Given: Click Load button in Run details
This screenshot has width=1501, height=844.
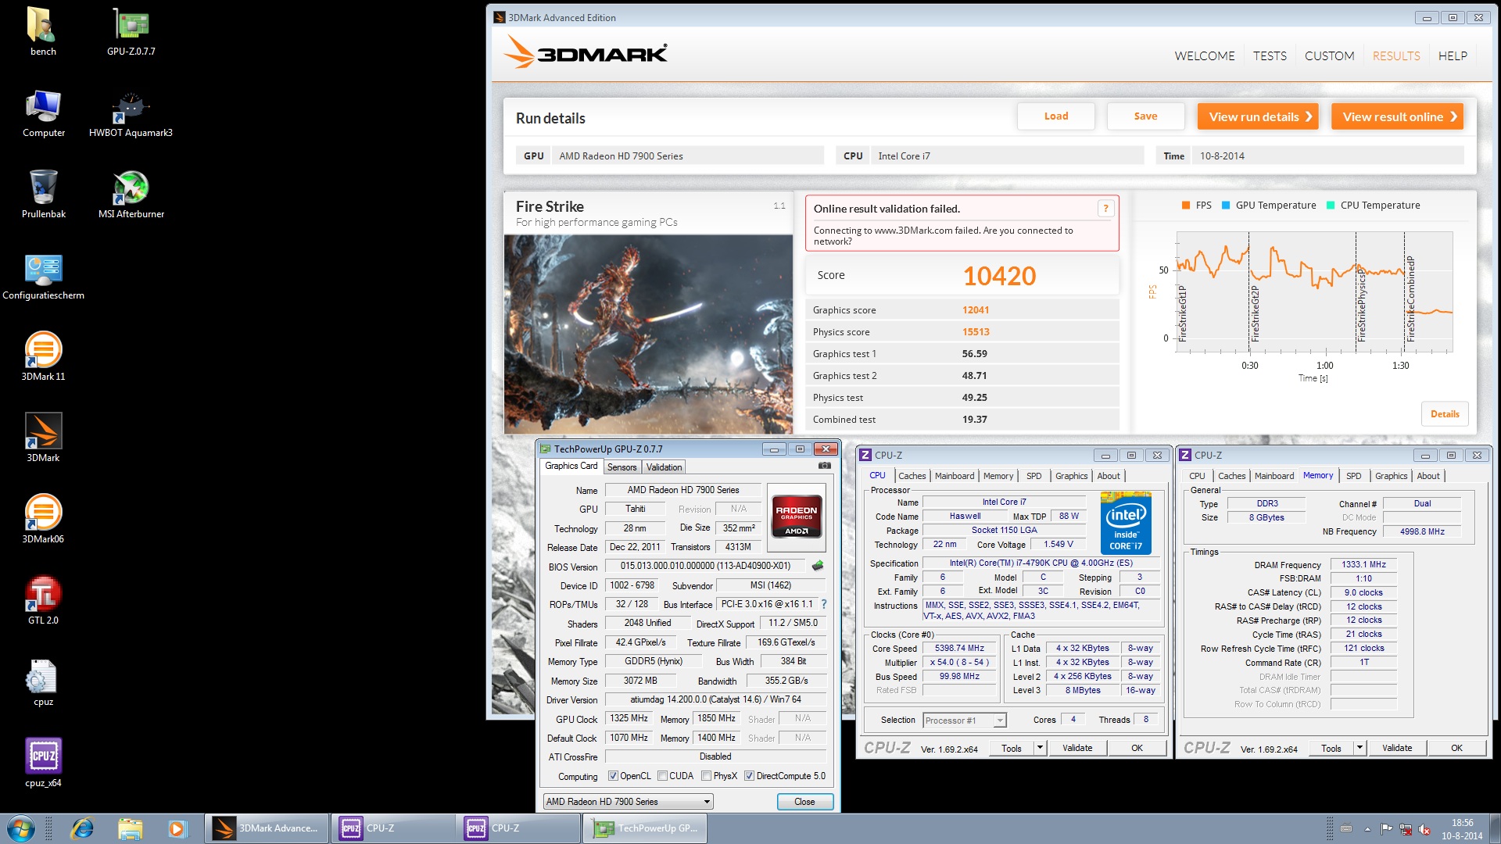Looking at the screenshot, I should [x=1056, y=116].
